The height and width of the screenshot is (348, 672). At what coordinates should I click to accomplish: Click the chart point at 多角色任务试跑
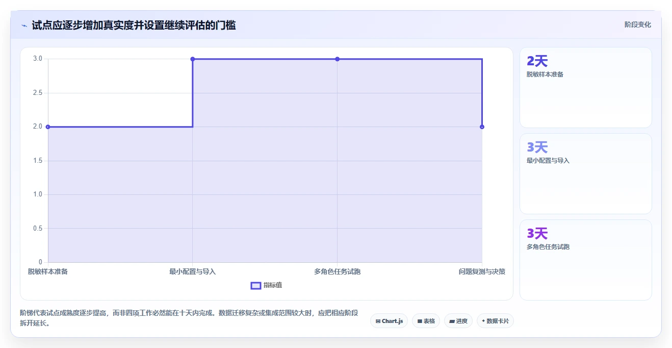(x=337, y=59)
